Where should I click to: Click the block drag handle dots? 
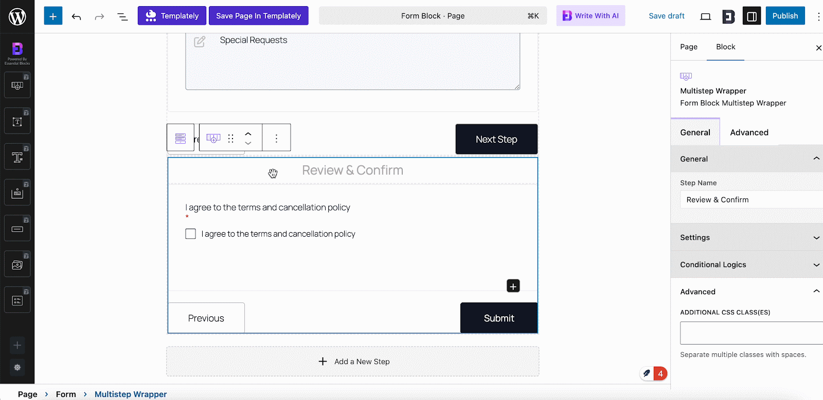tap(231, 138)
